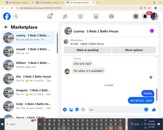The width and height of the screenshot is (163, 130).
Task: Click the chat header listing thumbnail
Action: 68,31
